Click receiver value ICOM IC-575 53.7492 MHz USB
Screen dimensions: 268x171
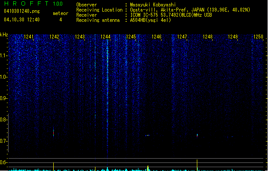coord(171,15)
